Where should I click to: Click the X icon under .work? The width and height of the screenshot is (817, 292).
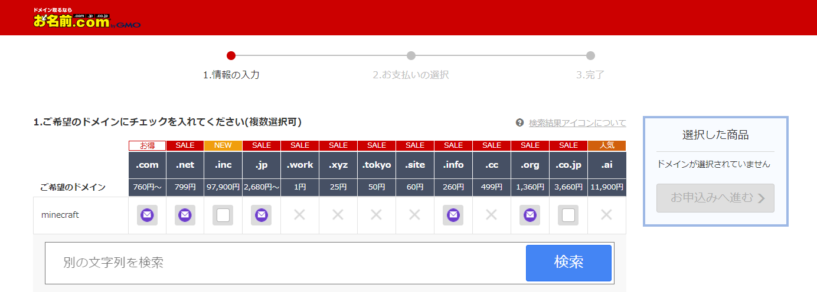click(x=300, y=215)
